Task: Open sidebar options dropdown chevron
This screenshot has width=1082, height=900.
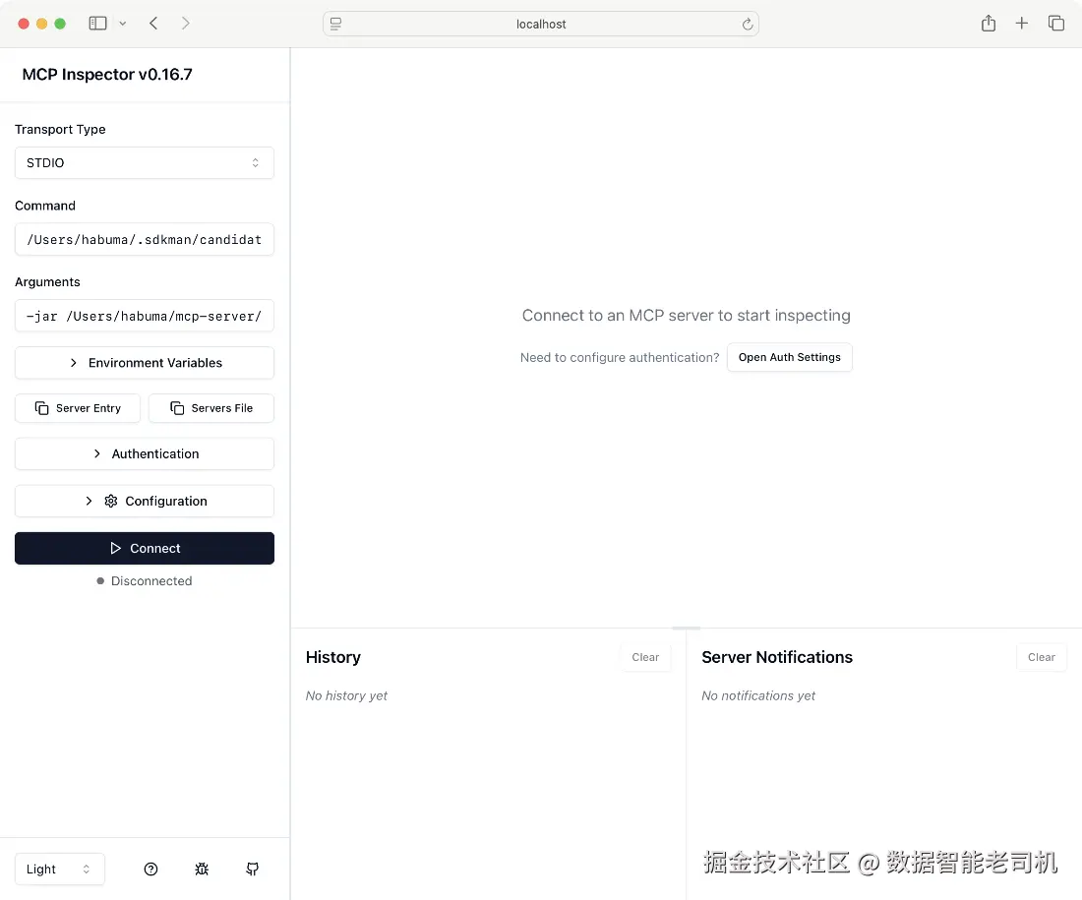Action: (x=123, y=24)
